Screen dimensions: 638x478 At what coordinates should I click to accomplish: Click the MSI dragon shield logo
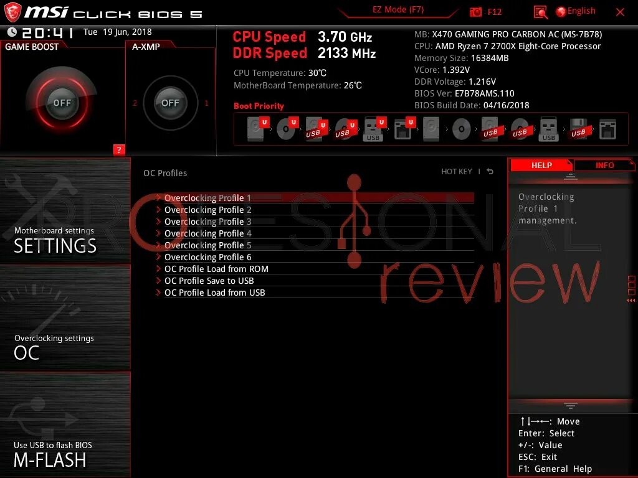pyautogui.click(x=12, y=12)
